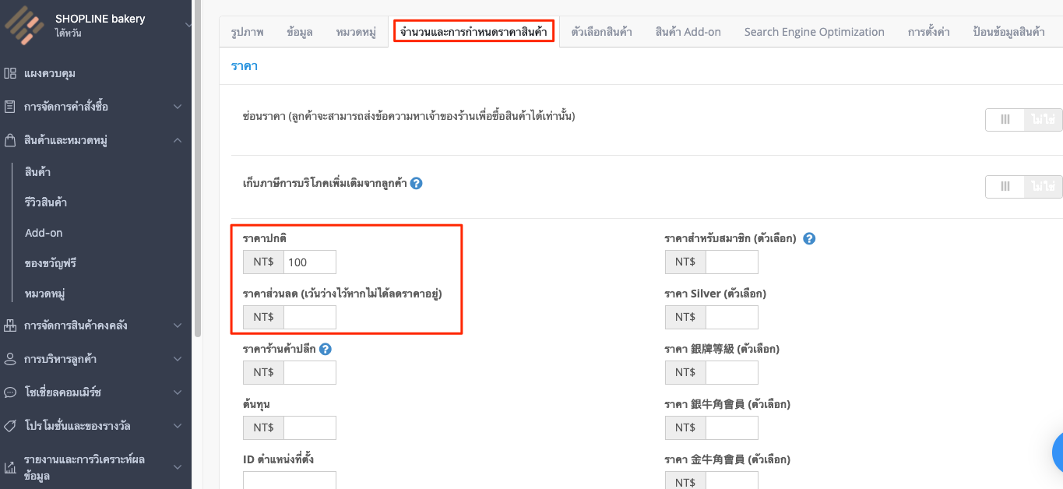Expand the การจัดการสินค้าคงคลัง menu
This screenshot has height=489, width=1063.
pos(178,325)
